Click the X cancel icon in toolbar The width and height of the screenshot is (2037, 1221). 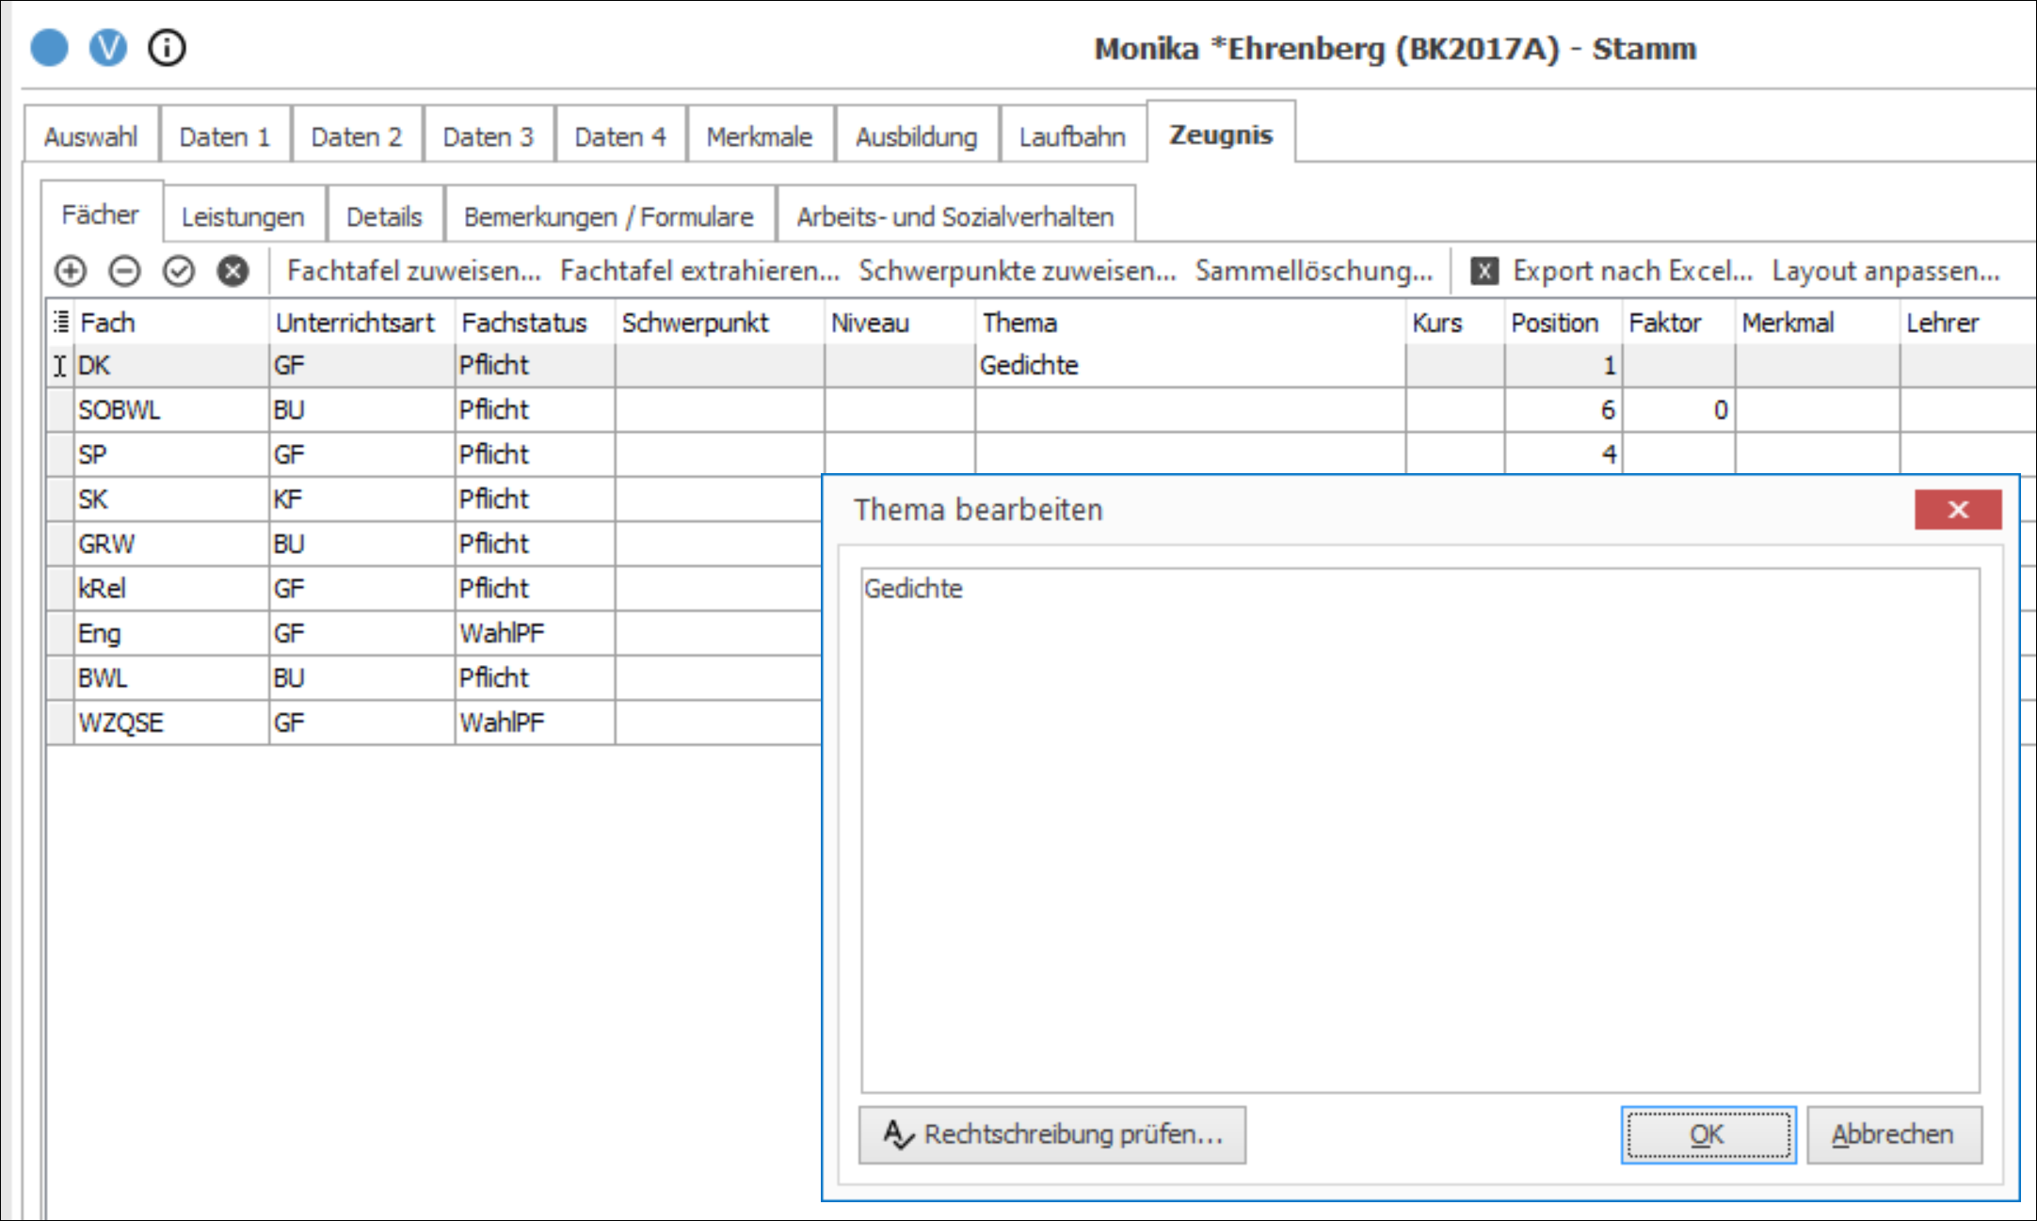(x=233, y=272)
